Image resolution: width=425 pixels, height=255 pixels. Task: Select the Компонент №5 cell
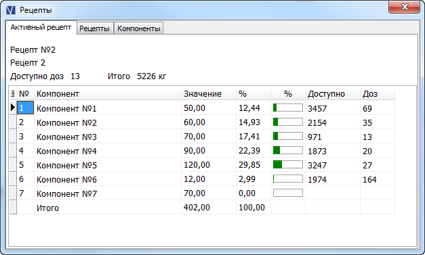click(x=108, y=164)
